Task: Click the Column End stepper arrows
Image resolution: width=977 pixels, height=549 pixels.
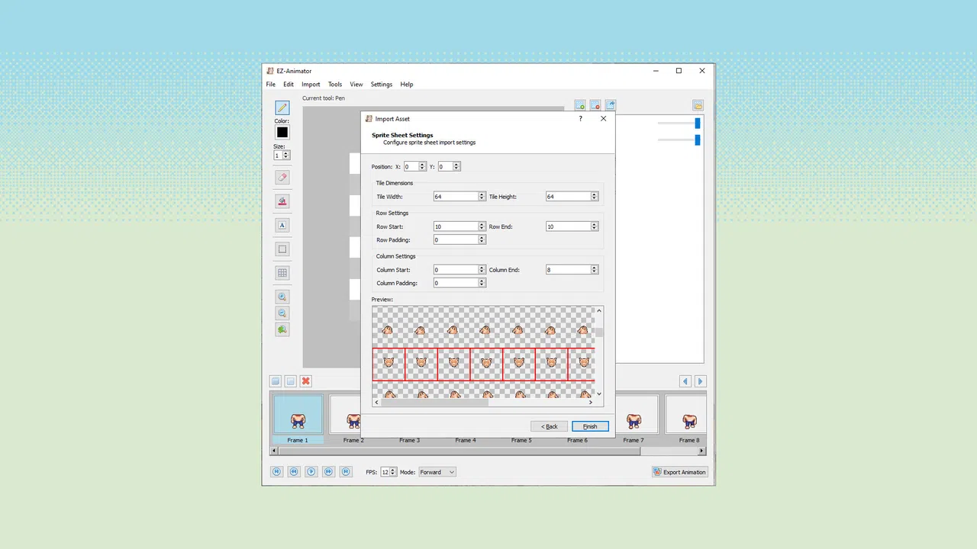Action: tap(595, 270)
